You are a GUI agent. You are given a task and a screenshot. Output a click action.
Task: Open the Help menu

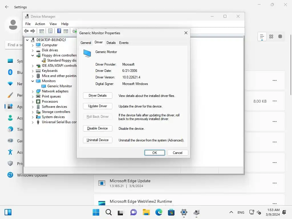coord(65,24)
